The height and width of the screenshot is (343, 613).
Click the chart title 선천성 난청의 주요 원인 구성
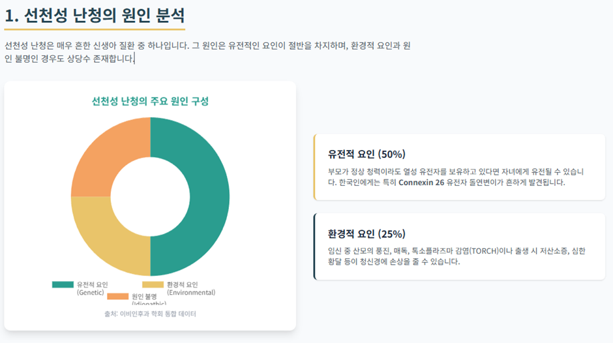coord(150,101)
